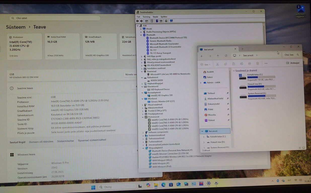The image size is (311, 193).
Task: Navigate up one level in File Explorer
Action: tap(218, 56)
